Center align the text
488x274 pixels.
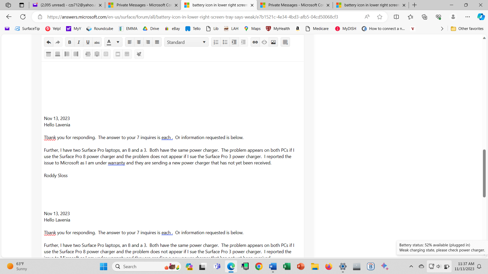pyautogui.click(x=139, y=42)
